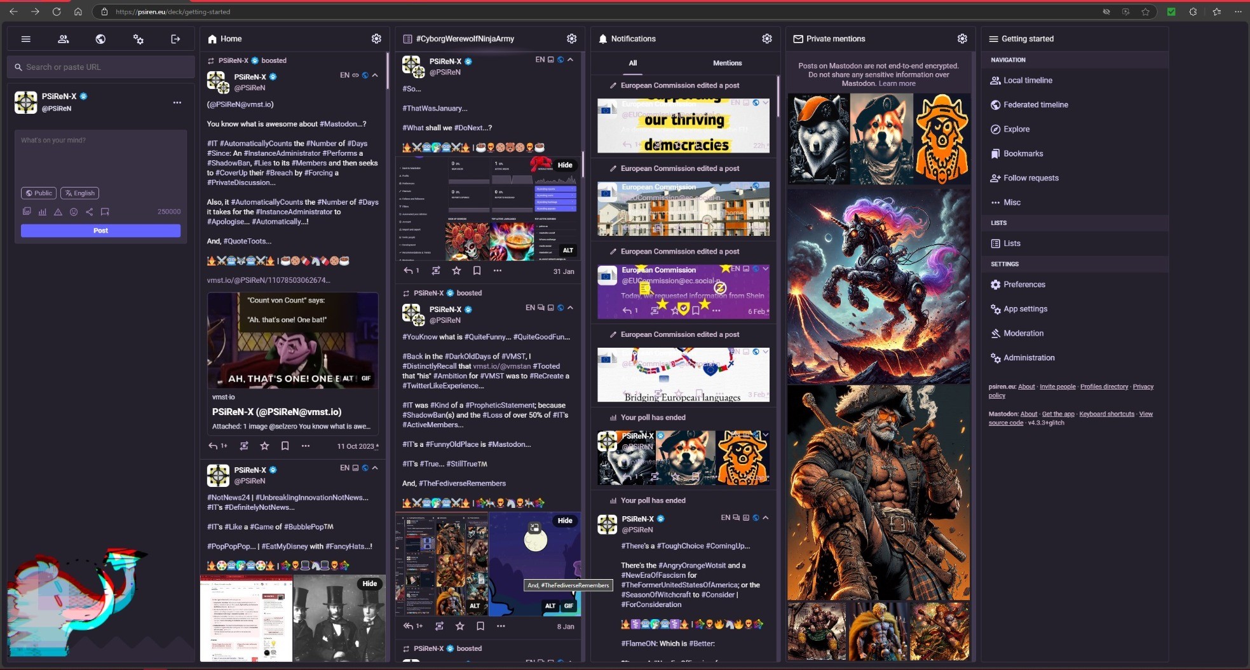Boost the post dated 31 Jan
Viewport: 1250px width, 670px height.
(x=436, y=271)
